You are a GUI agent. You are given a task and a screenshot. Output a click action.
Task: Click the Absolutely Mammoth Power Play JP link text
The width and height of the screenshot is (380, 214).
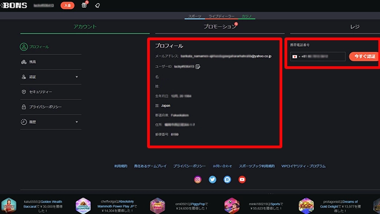tap(116, 204)
